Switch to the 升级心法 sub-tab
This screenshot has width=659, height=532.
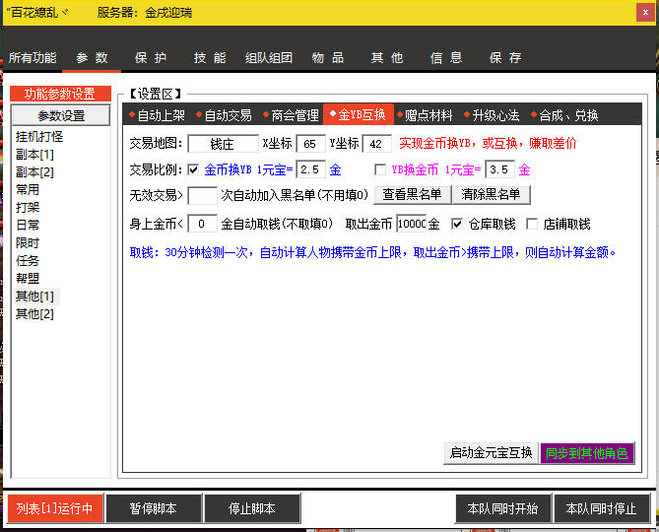(492, 114)
